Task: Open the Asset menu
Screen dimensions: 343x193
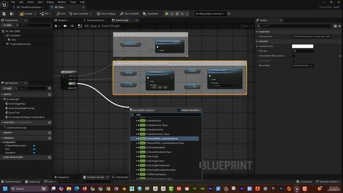Action: pyautogui.click(x=30, y=2)
